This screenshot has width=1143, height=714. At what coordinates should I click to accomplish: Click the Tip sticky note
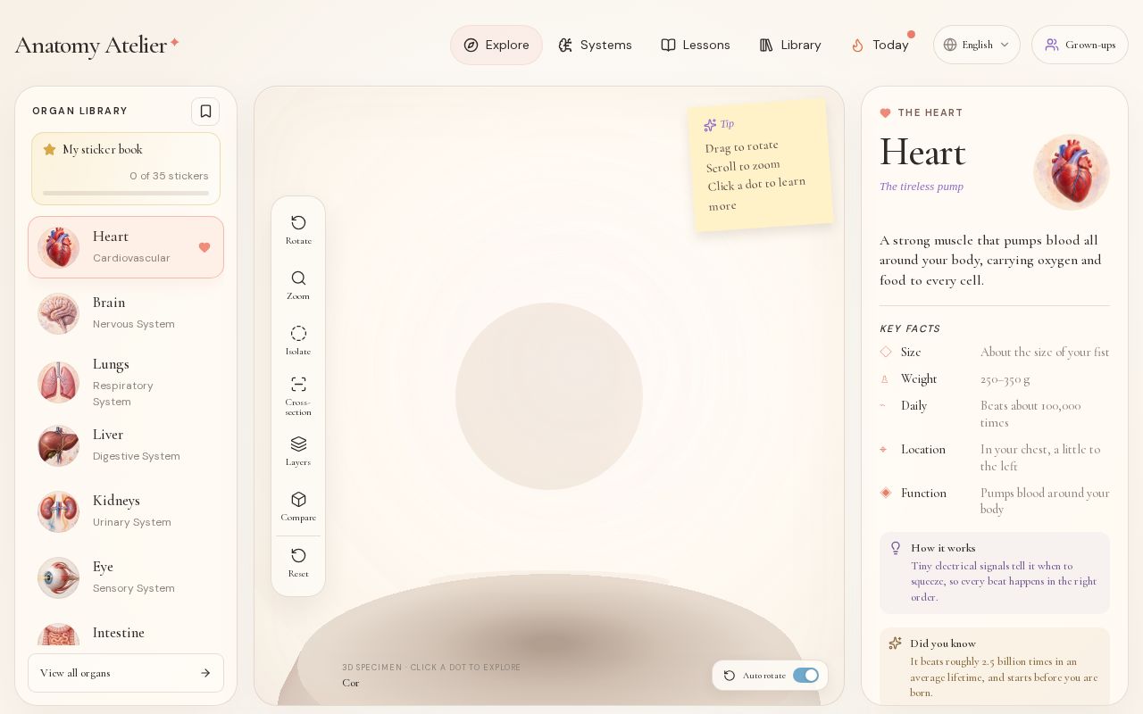(x=761, y=165)
